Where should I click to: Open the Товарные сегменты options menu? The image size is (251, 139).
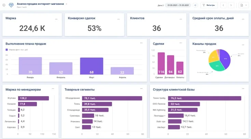coord(141,88)
